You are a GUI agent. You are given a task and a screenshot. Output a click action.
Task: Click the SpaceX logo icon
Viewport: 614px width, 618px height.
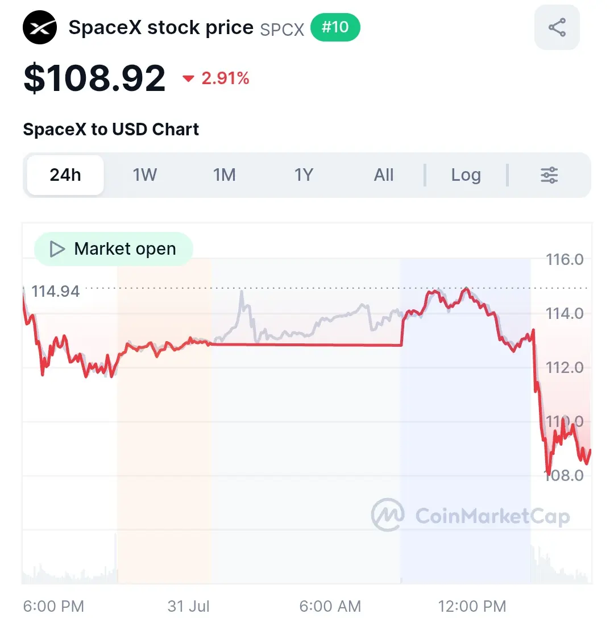coord(40,27)
